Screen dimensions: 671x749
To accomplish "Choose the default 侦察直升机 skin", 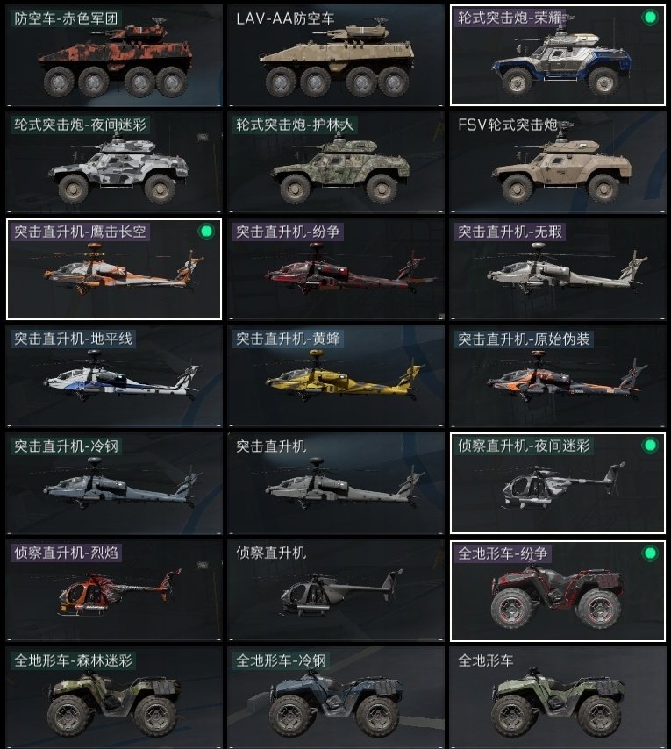I will (336, 590).
